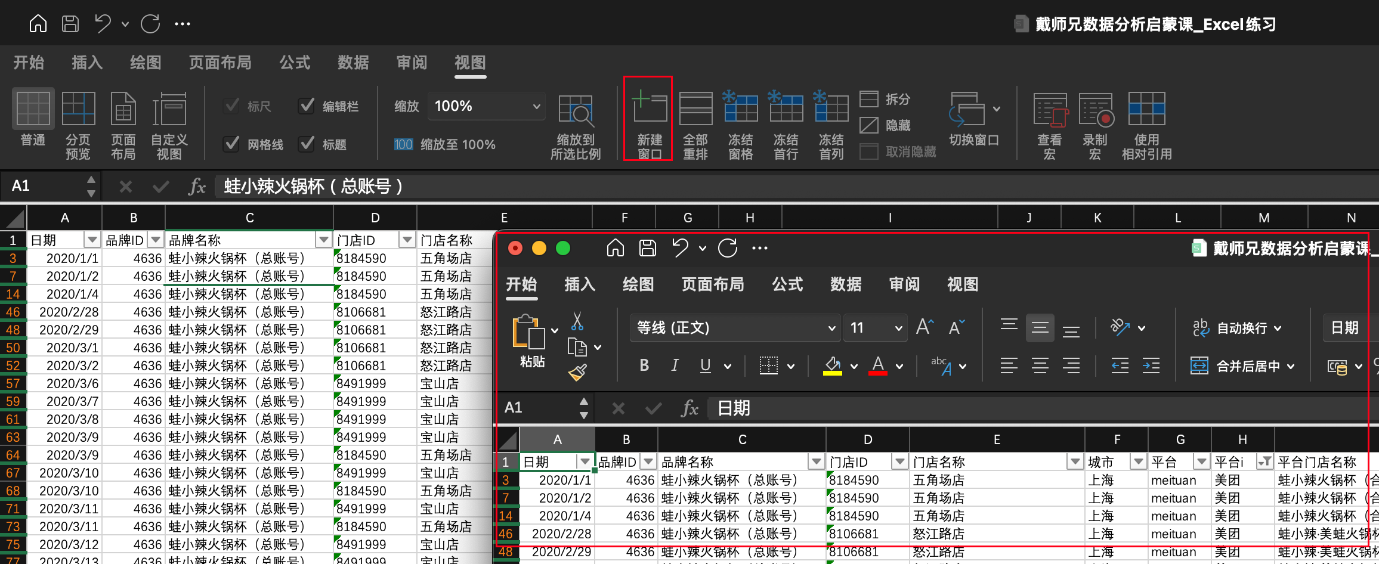Expand 自动换行 dropdown arrow

(1278, 328)
